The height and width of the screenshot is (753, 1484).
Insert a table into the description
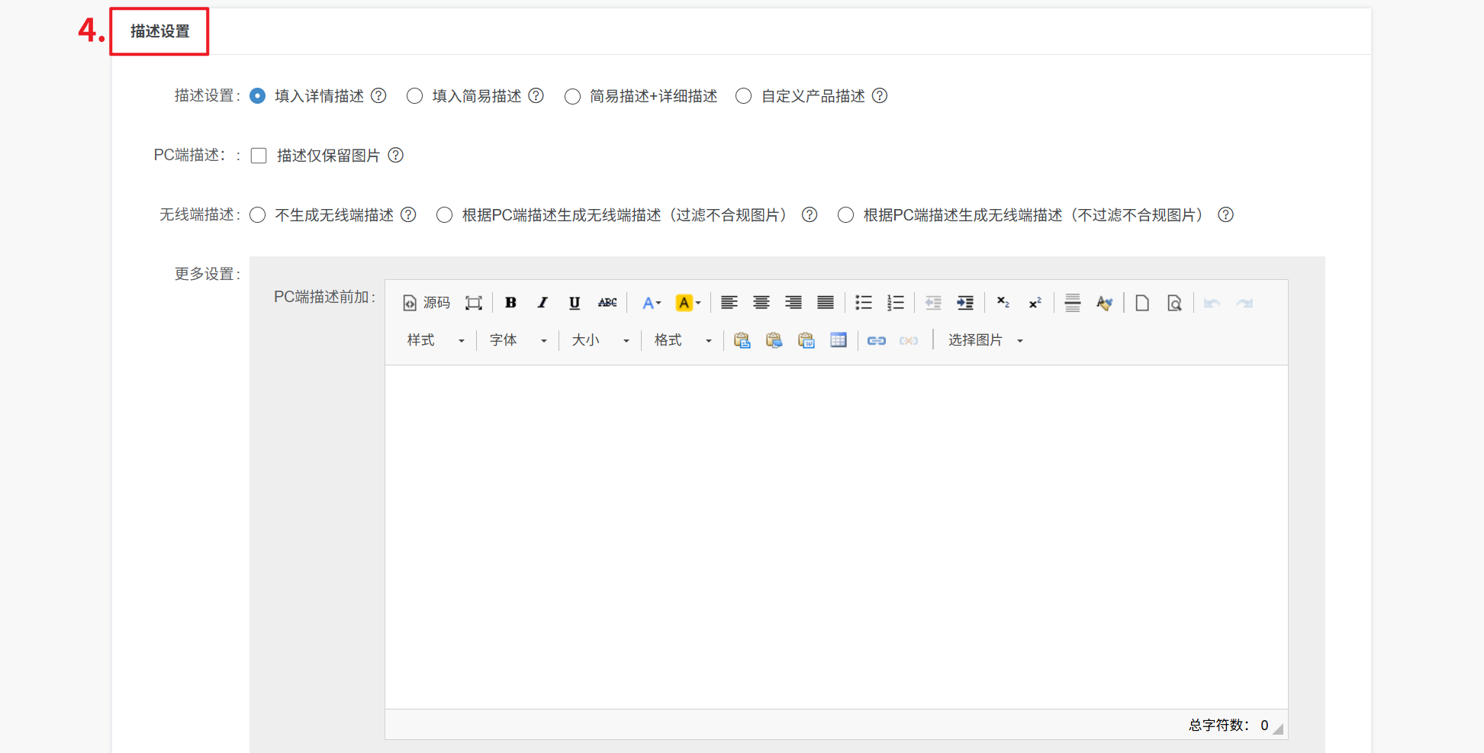[838, 340]
